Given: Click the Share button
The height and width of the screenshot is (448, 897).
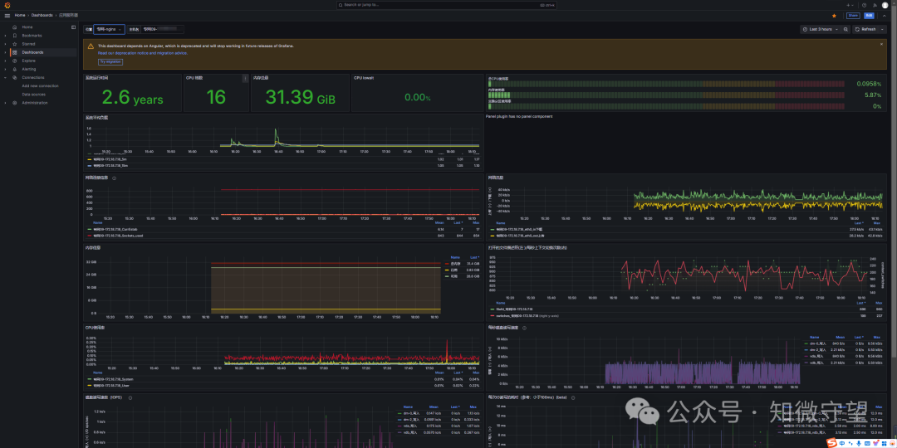Looking at the screenshot, I should 853,16.
